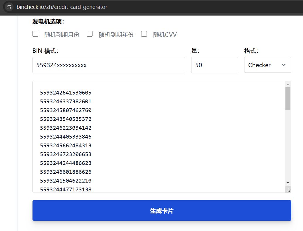The height and width of the screenshot is (231, 303).
Task: Enable the 随机到期月份 checkbox
Action: [x=35, y=34]
